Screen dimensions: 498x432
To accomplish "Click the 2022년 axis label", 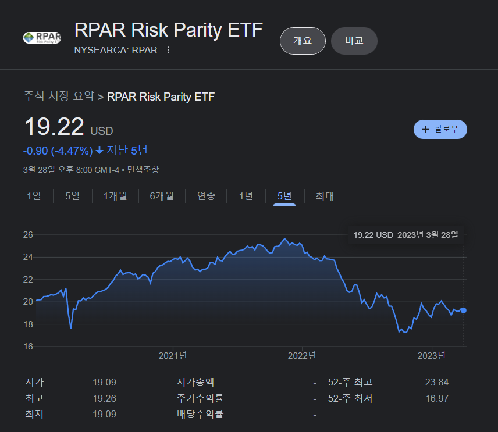I will point(302,355).
